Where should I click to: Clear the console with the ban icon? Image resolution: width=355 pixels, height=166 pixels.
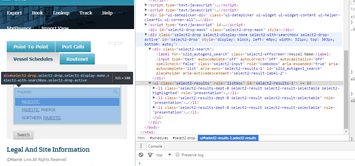coord(141,155)
